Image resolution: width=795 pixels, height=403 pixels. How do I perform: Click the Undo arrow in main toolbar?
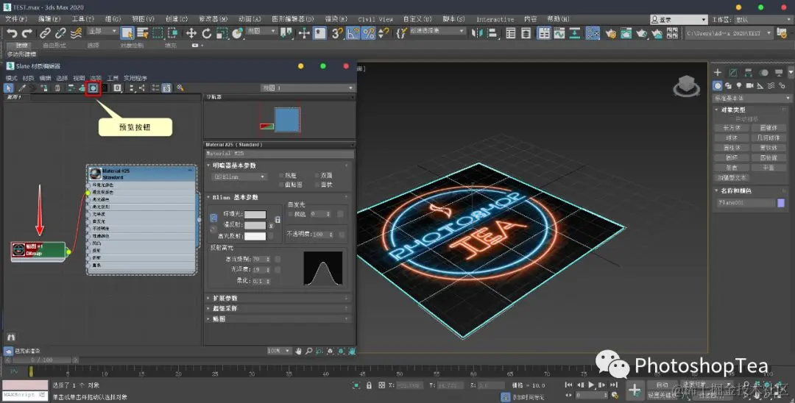tap(12, 33)
